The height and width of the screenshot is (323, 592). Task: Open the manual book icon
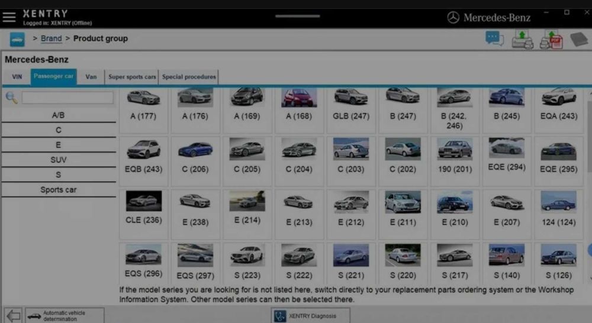tap(579, 39)
